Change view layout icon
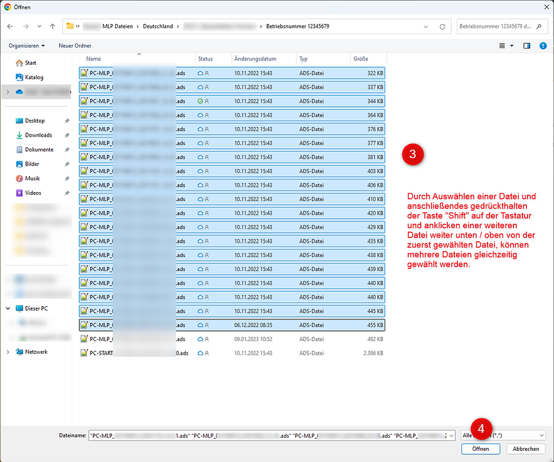This screenshot has height=462, width=554. [x=501, y=46]
